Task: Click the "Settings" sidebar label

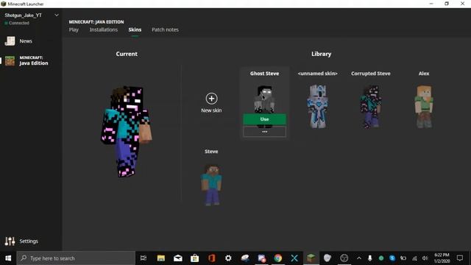Action: [29, 241]
